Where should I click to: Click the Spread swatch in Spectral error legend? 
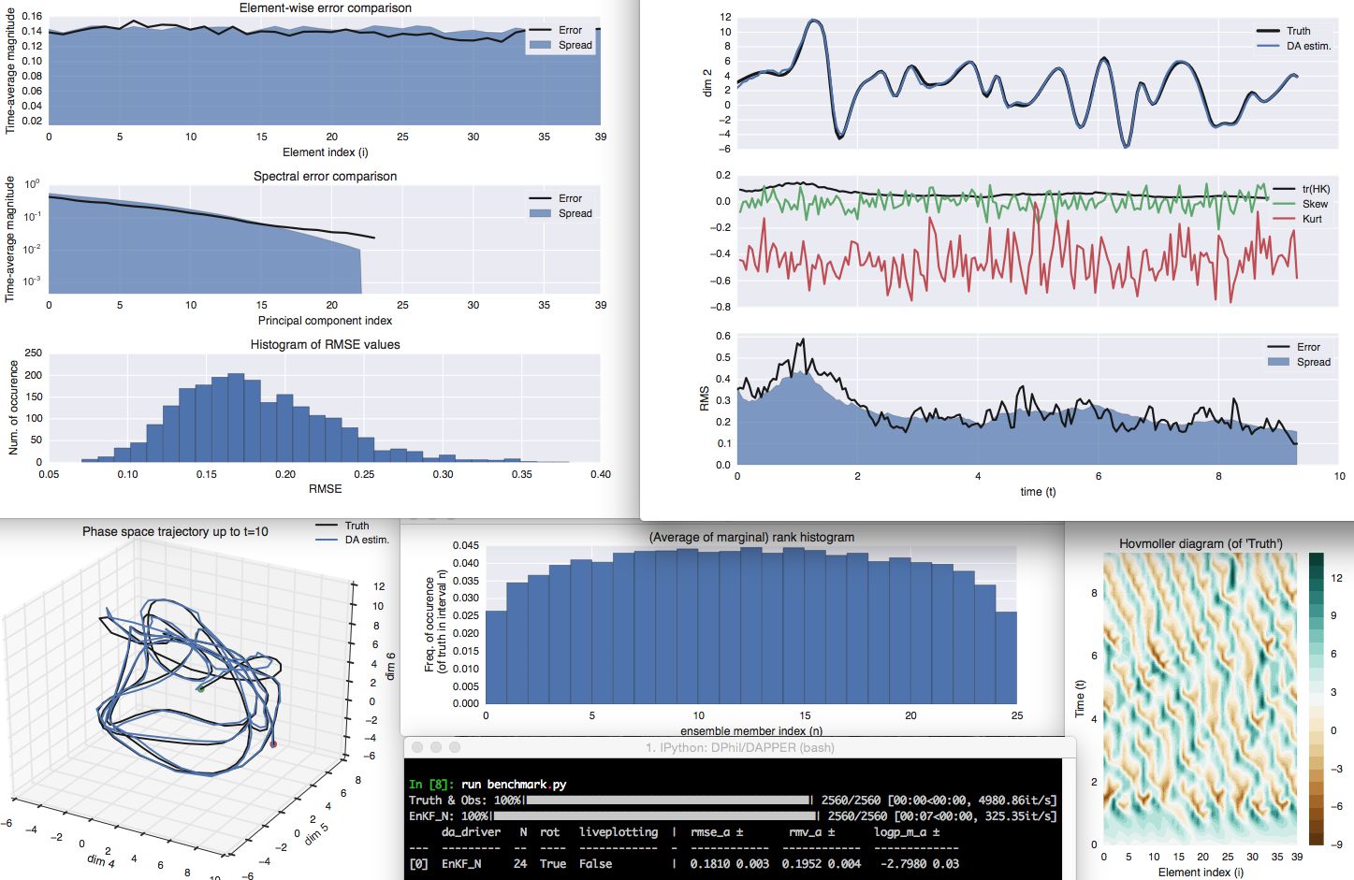[x=540, y=213]
